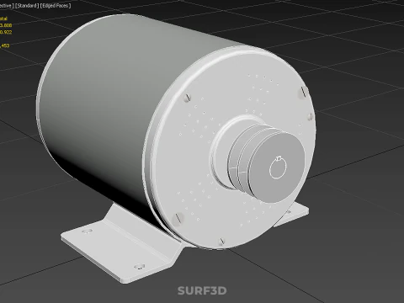
Task: Select the rear bolt hole on left foot
Action: click(x=87, y=231)
